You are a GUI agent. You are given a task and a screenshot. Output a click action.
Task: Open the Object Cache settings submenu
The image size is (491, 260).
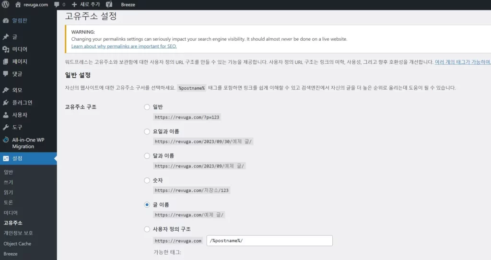click(17, 244)
